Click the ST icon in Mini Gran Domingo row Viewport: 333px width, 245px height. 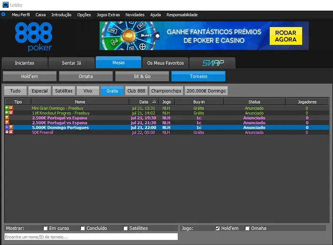point(11,108)
